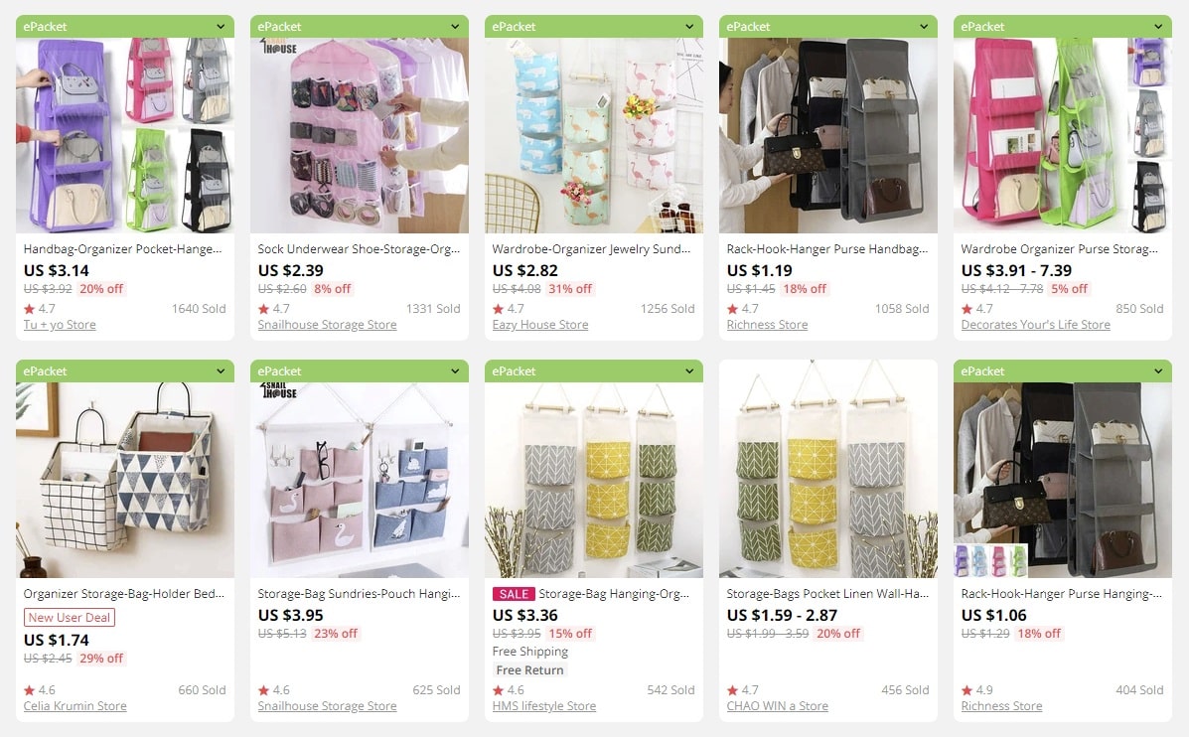Visit Eazy House Store page

(x=540, y=325)
